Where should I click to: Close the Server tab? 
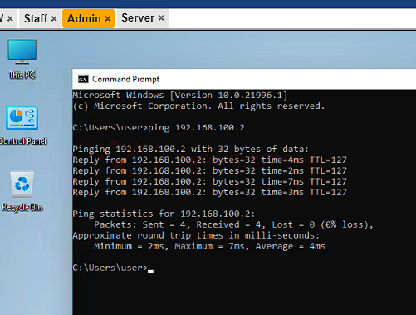pyautogui.click(x=161, y=18)
